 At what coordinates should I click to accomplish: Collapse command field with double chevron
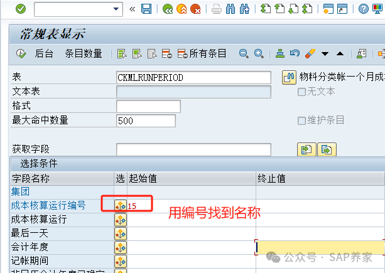pos(132,9)
